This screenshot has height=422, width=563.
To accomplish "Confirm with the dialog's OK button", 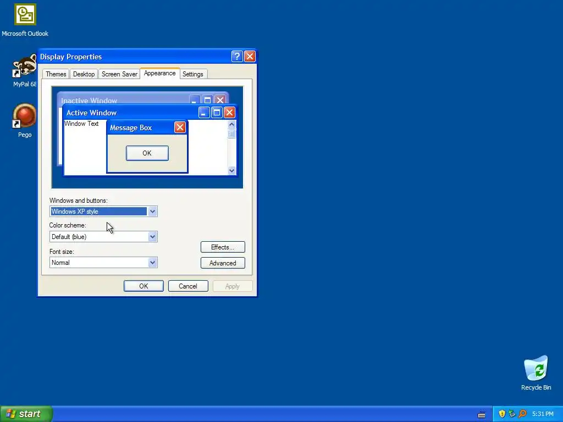I will 143,286.
